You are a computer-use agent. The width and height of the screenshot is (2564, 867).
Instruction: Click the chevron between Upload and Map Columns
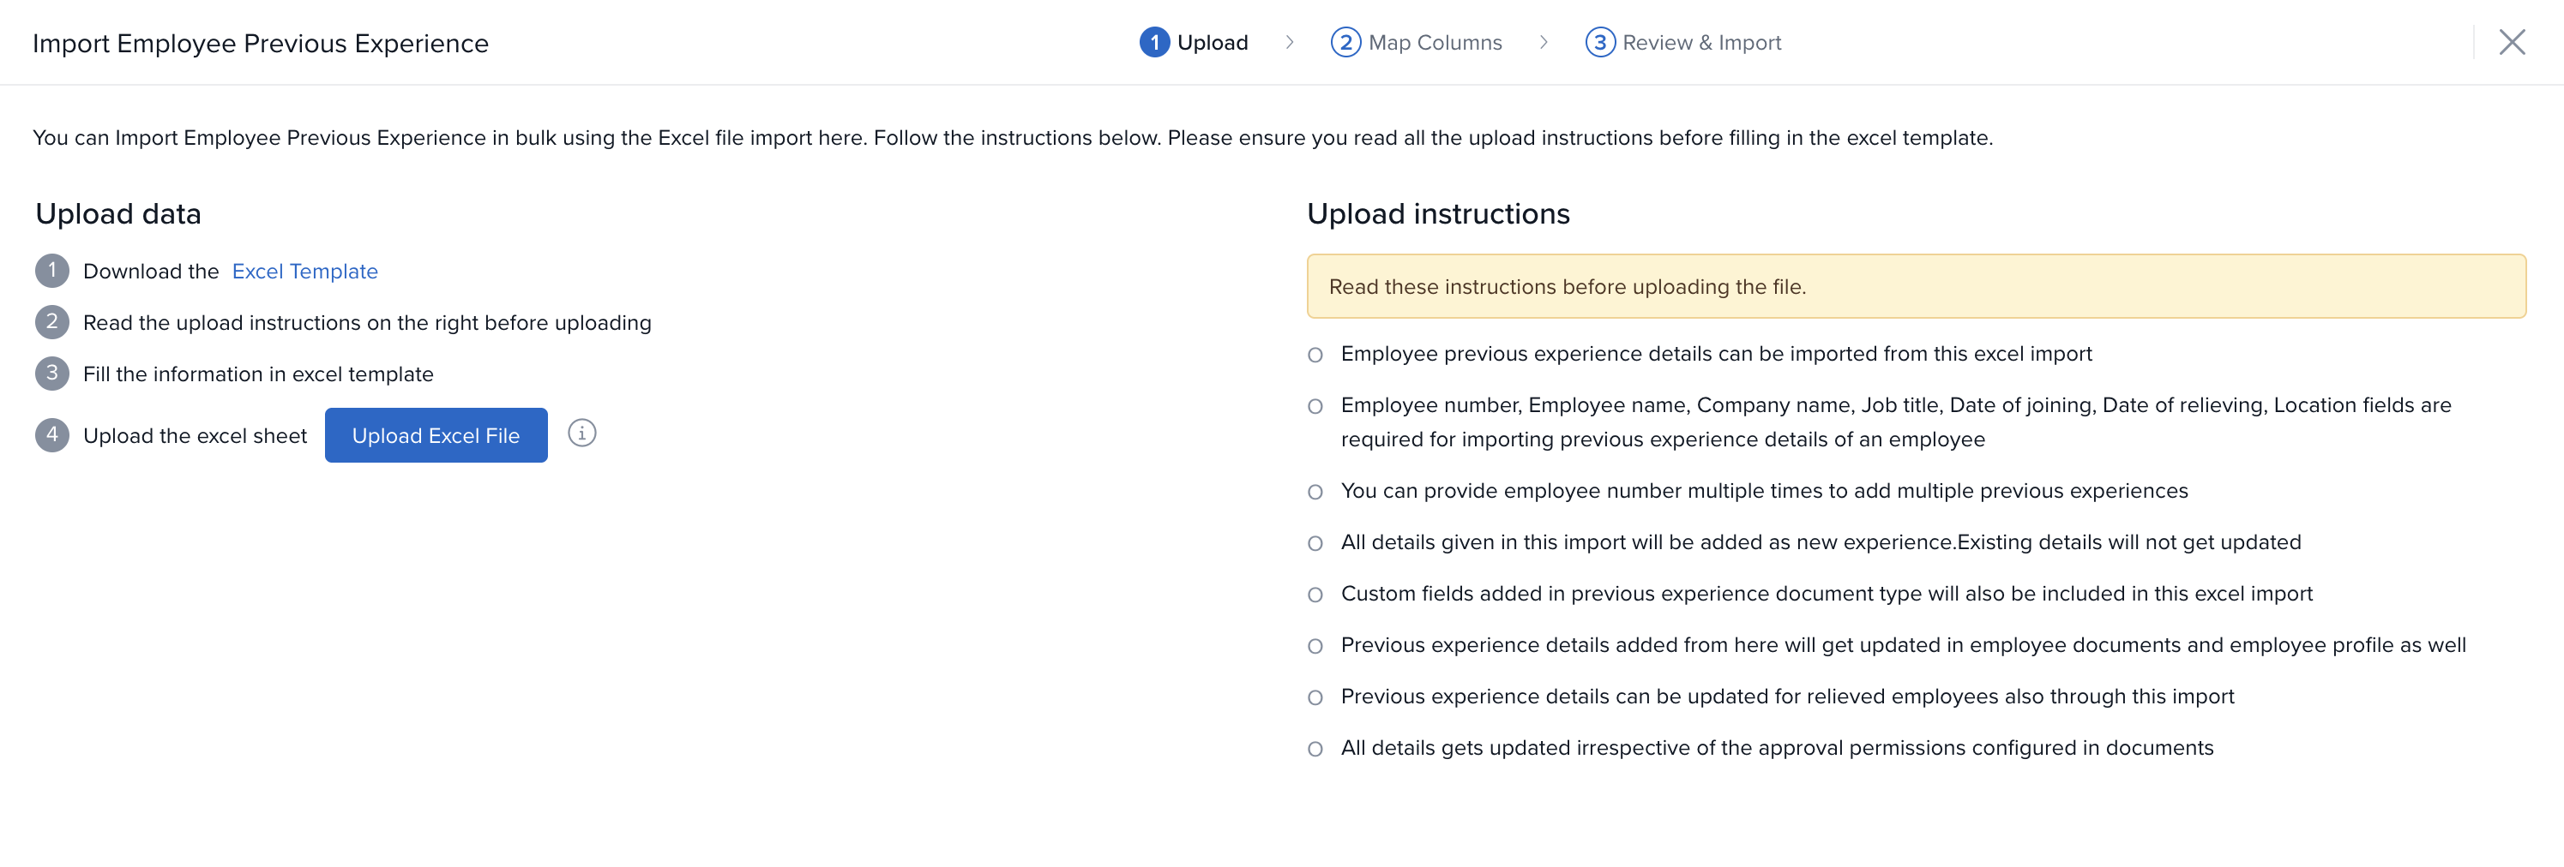click(x=1289, y=43)
